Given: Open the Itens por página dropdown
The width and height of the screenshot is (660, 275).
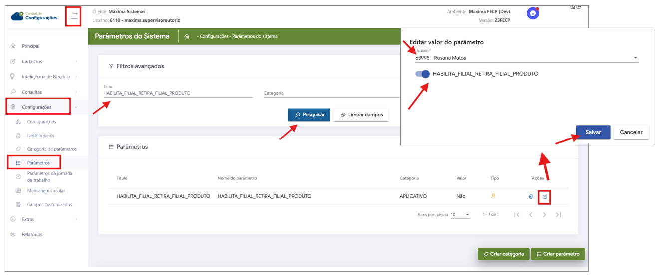Looking at the screenshot, I should [460, 215].
